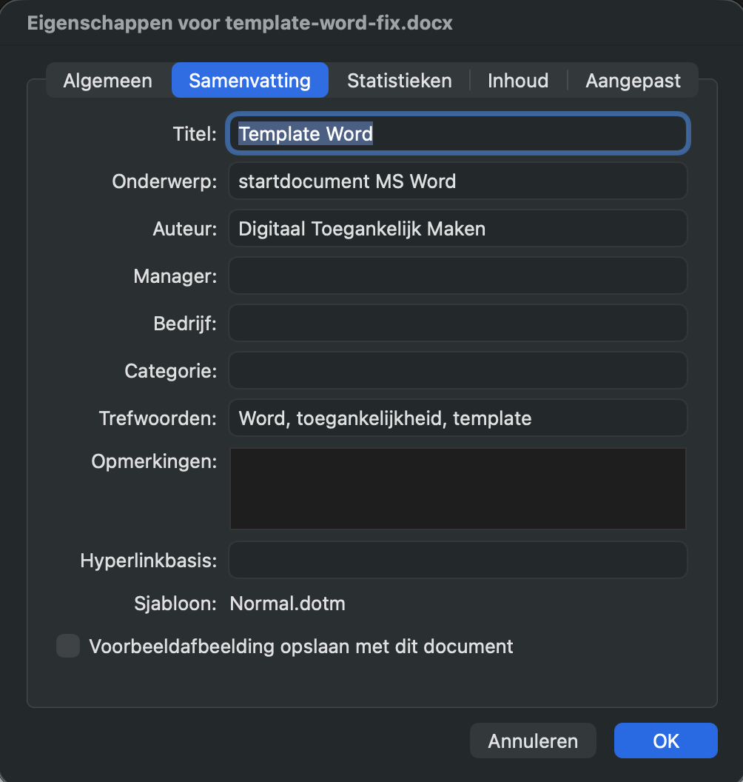Enable Voorbeeldafbeelding opslaan met dit document
Image resolution: width=743 pixels, height=782 pixels.
click(x=67, y=646)
